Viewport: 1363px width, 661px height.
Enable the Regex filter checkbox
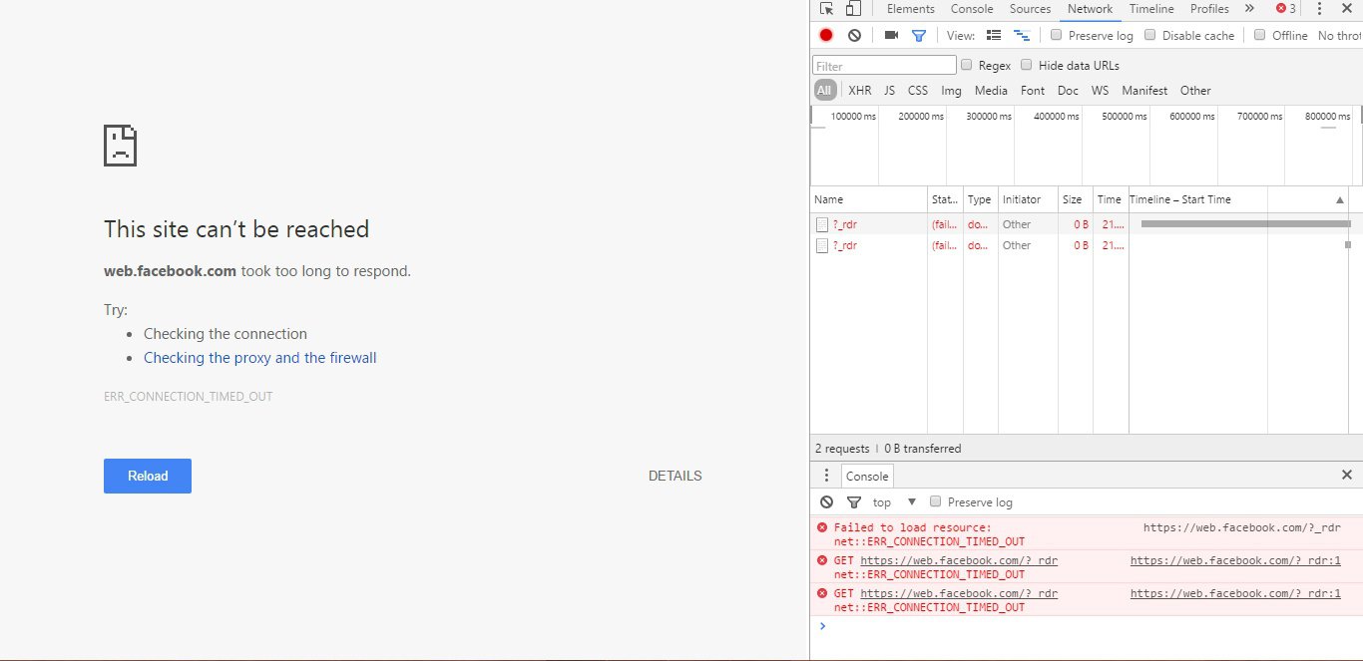click(966, 65)
